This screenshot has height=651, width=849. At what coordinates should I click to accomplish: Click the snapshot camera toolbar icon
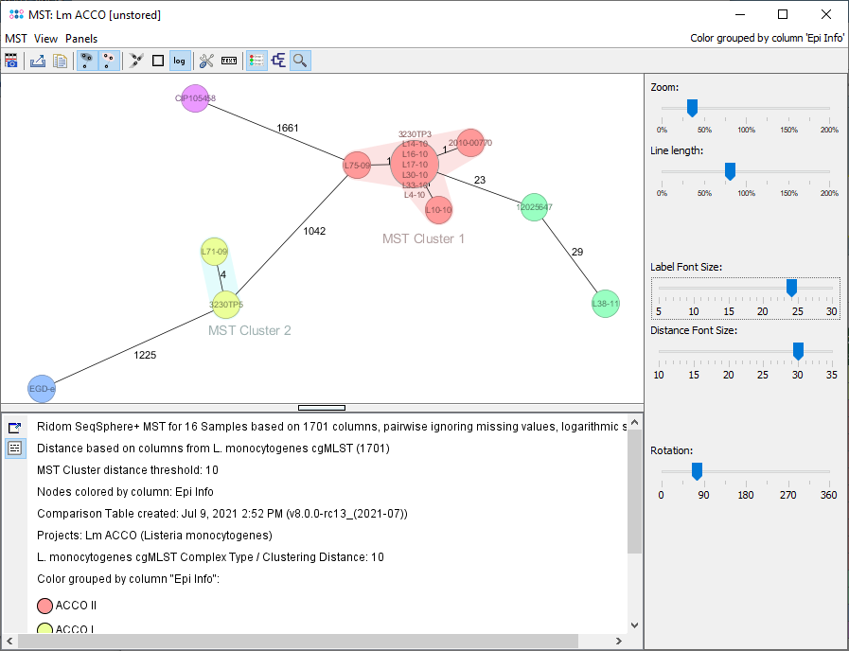pos(11,61)
